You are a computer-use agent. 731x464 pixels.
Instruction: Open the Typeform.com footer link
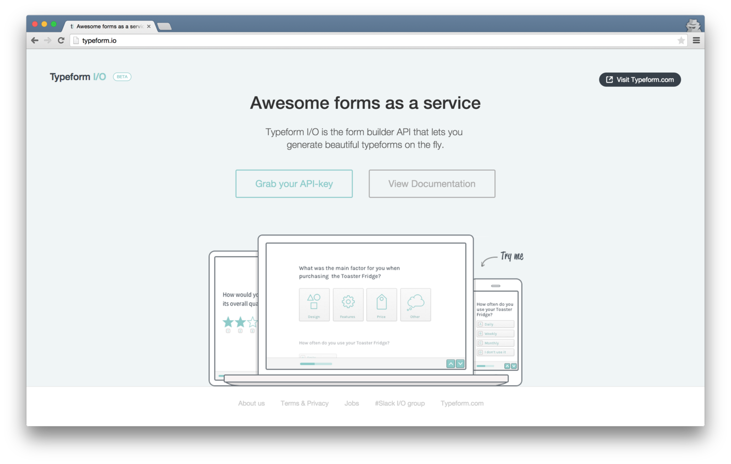click(x=462, y=403)
